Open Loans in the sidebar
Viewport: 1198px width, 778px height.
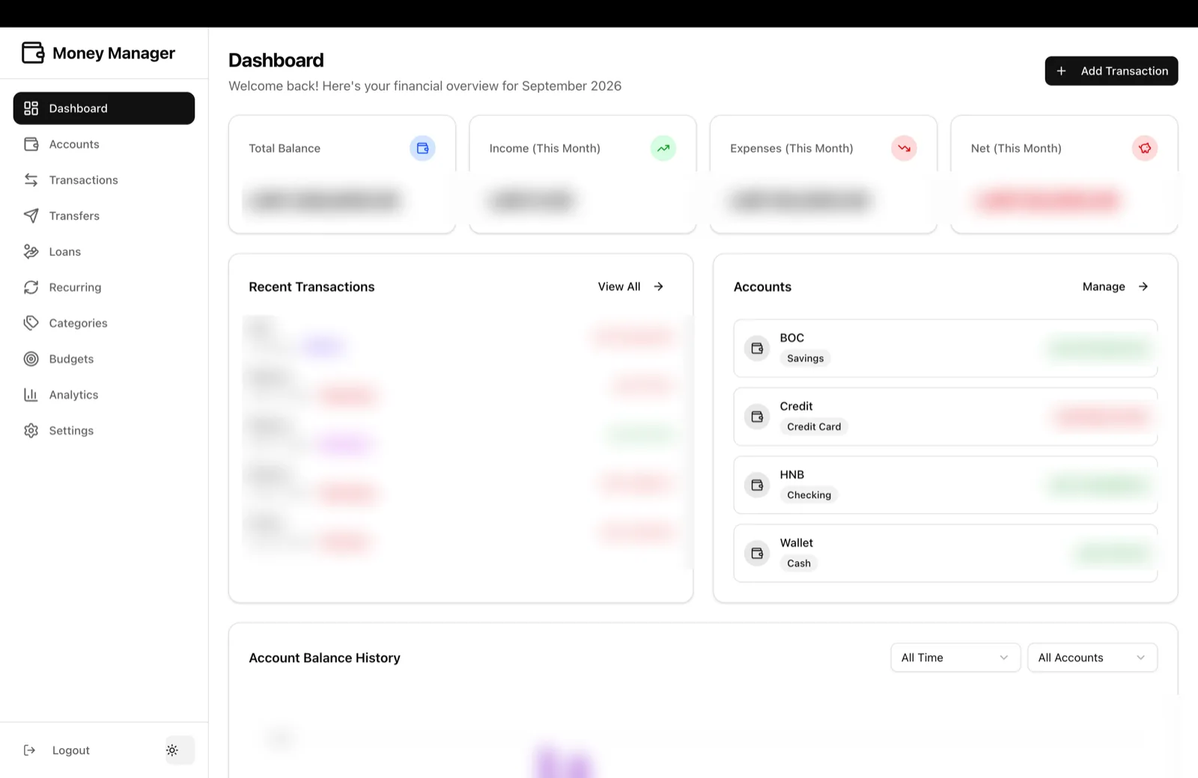point(104,252)
